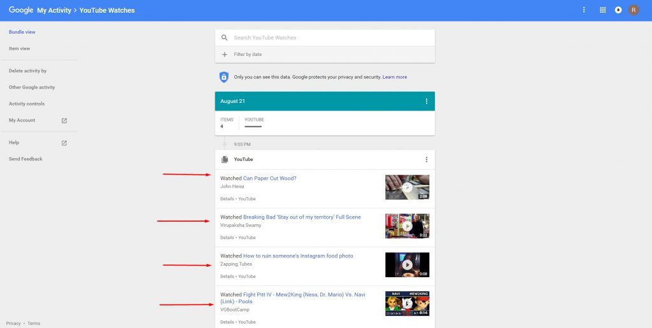Open the Terms link in the footer

tap(34, 324)
